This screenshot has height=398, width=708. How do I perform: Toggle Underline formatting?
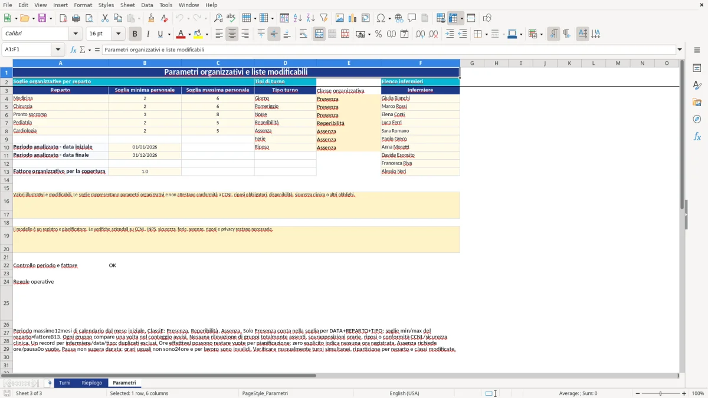(x=160, y=34)
